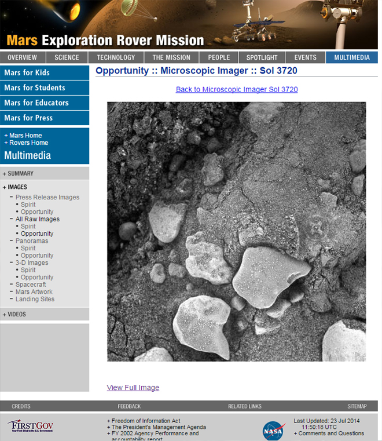Image resolution: width=382 pixels, height=441 pixels.
Task: Click the FirstGov logo
Action: pyautogui.click(x=30, y=426)
